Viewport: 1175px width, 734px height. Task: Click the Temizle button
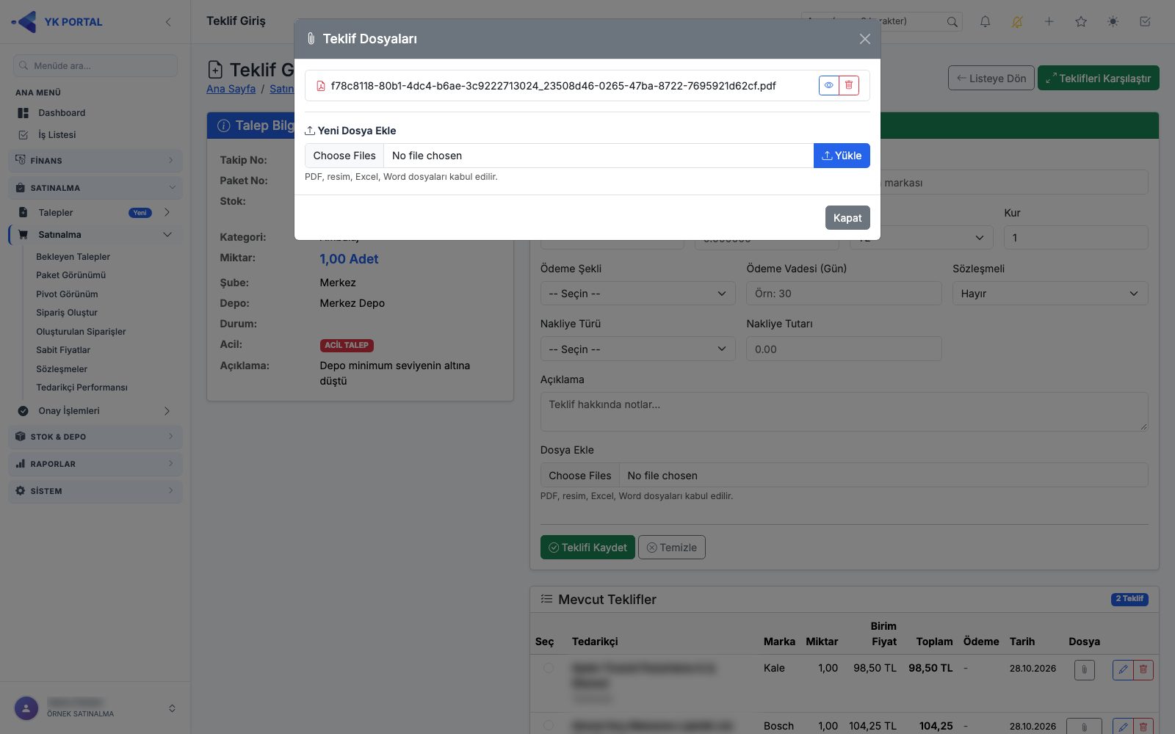(x=672, y=548)
